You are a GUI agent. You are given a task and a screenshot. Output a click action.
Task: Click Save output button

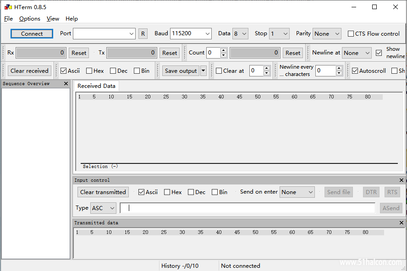tap(181, 71)
